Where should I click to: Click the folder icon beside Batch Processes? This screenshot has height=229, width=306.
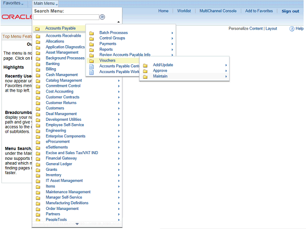(91, 33)
